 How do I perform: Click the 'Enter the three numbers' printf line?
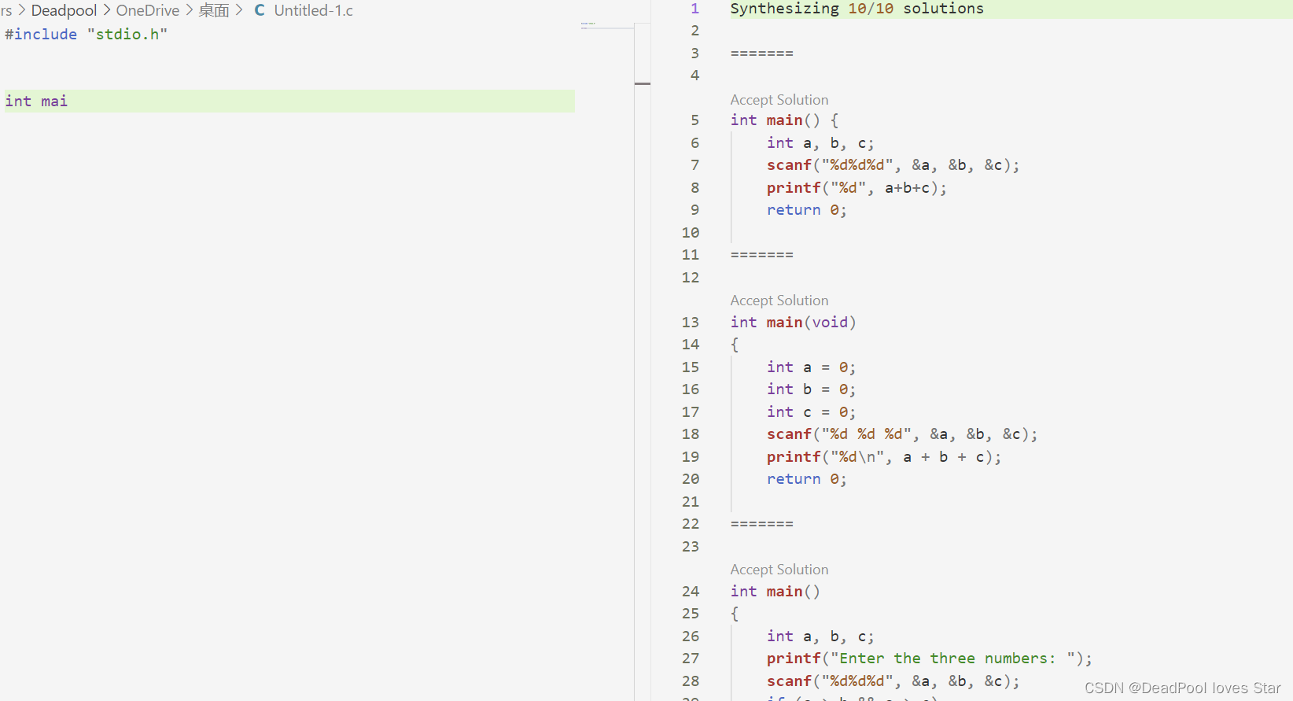[929, 659]
